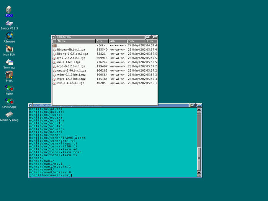Sort file list by Size column

point(102,41)
